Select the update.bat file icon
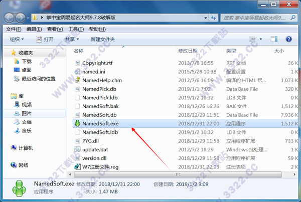The image size is (301, 202). click(77, 149)
